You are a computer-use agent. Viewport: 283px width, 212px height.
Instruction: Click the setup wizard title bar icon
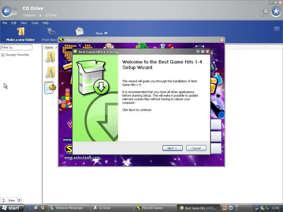75,52
